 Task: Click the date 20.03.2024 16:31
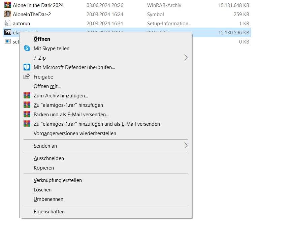pos(105,24)
